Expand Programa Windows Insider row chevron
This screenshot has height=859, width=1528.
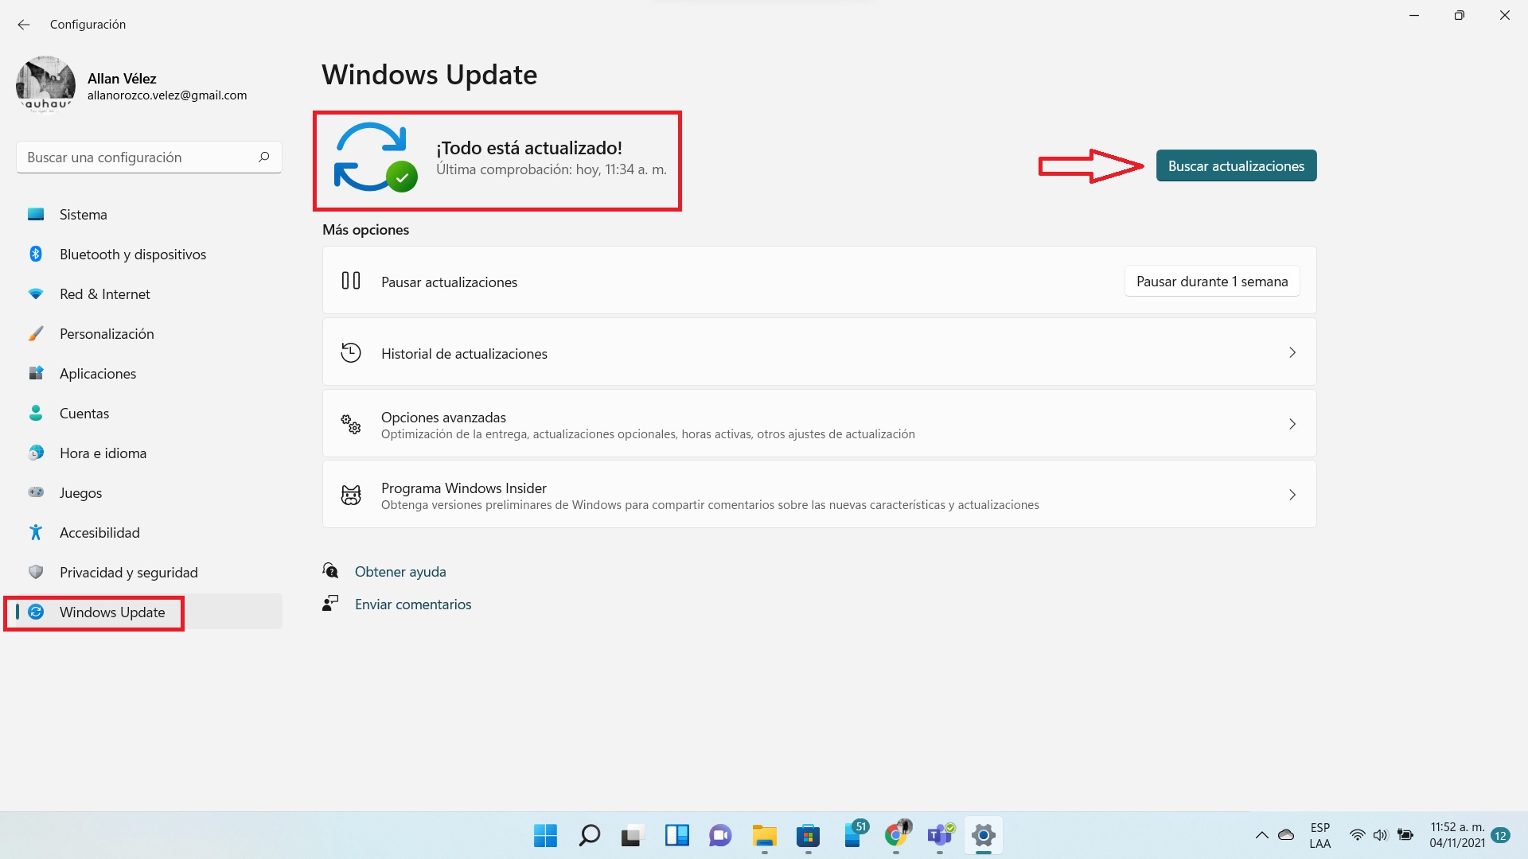(x=1292, y=495)
